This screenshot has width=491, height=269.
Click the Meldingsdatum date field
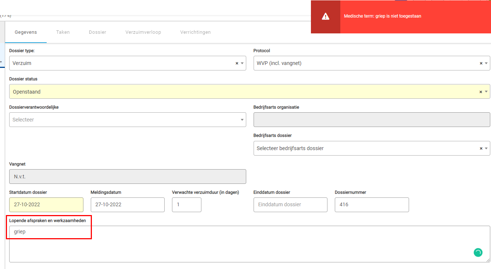tap(128, 205)
